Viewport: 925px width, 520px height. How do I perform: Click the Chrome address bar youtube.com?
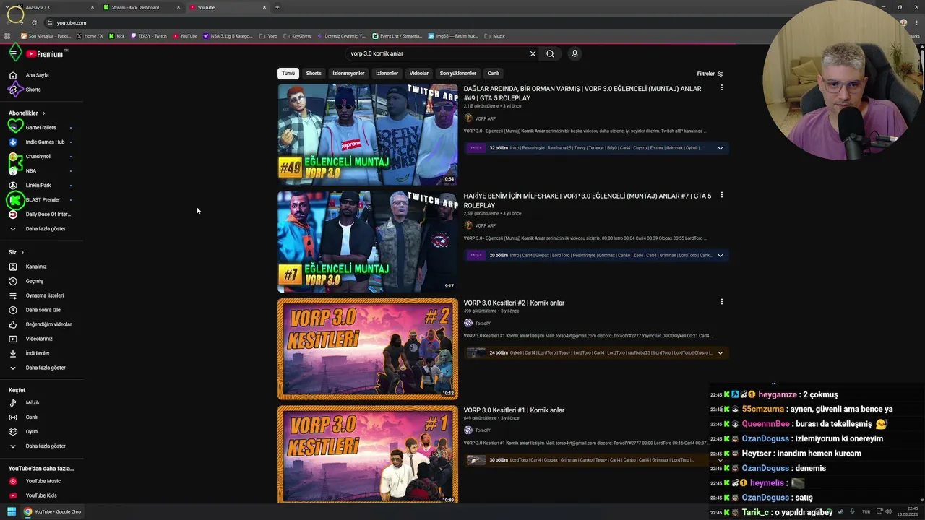click(72, 22)
